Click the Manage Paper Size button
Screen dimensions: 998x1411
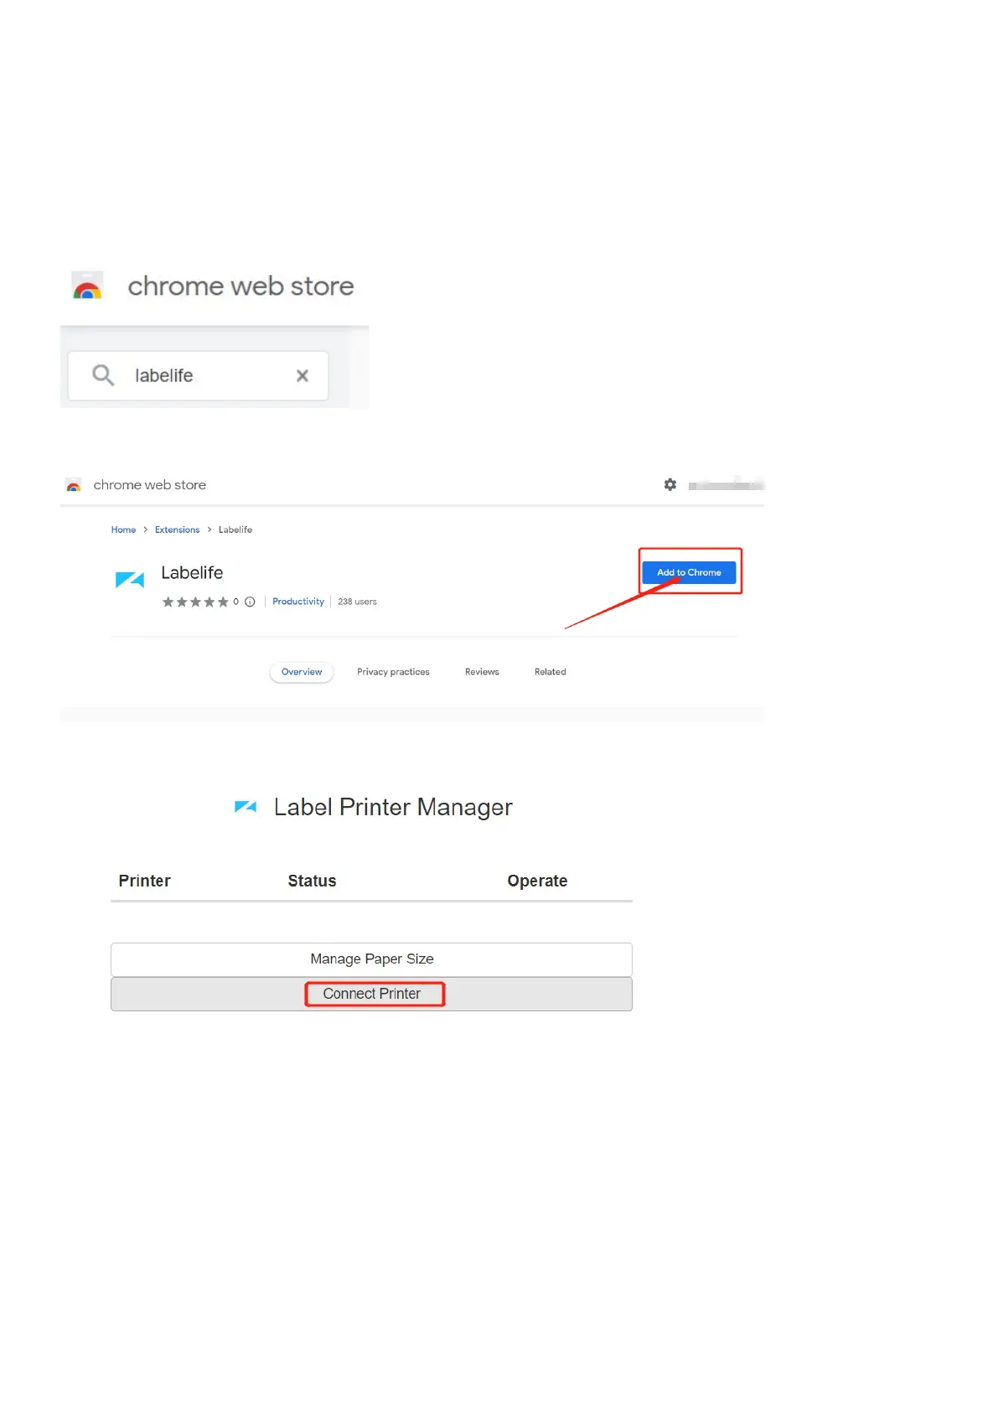pos(371,959)
